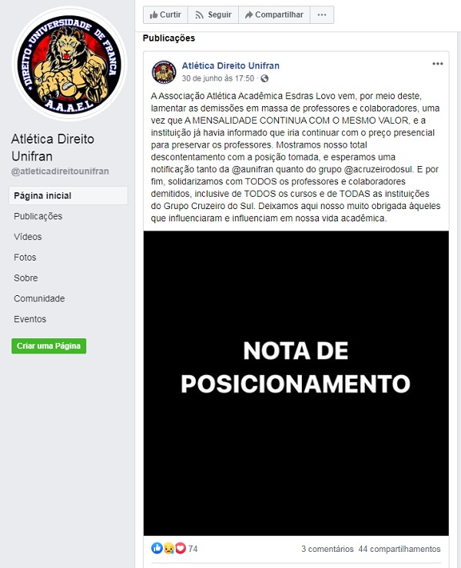Click the large lion page profile logo
Screen dimensions: 461x568
(69, 64)
